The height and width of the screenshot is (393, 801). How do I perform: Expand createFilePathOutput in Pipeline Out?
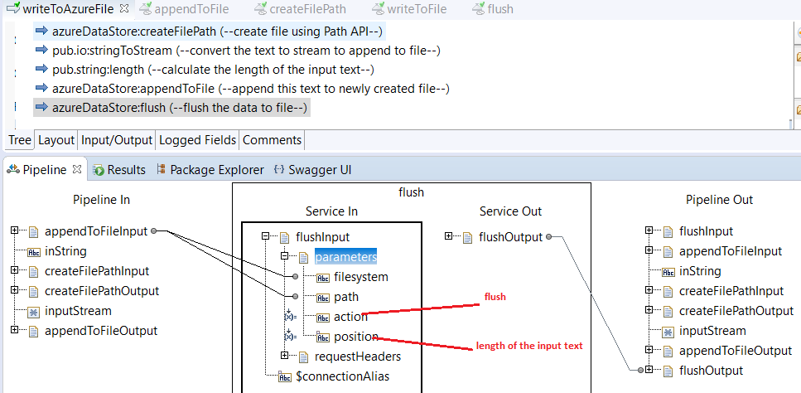(649, 310)
